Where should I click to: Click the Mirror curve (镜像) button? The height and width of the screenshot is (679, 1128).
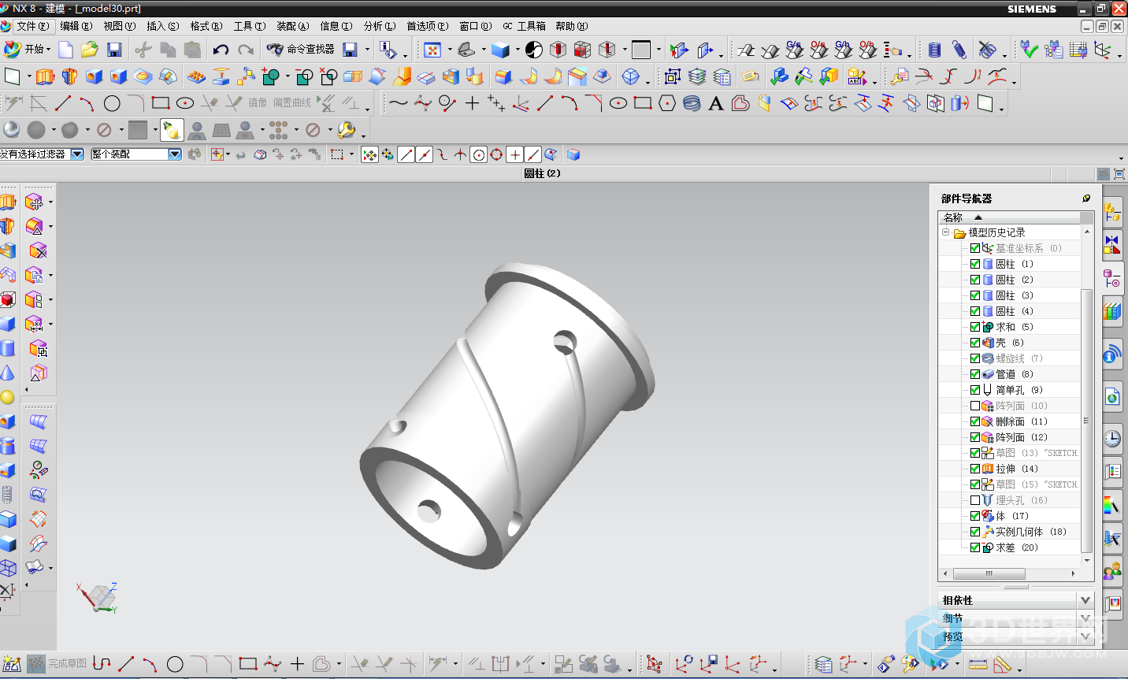click(x=258, y=103)
